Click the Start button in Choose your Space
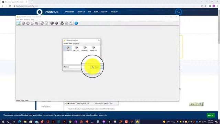This screenshot has width=220, height=124. tap(97, 67)
